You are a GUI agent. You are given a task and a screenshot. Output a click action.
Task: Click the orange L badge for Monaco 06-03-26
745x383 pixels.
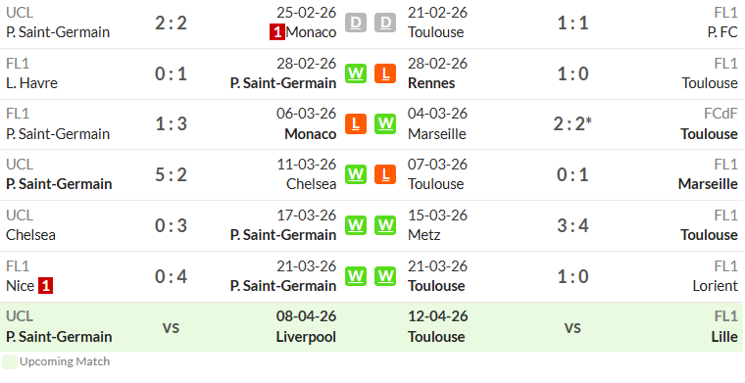pyautogui.click(x=356, y=123)
